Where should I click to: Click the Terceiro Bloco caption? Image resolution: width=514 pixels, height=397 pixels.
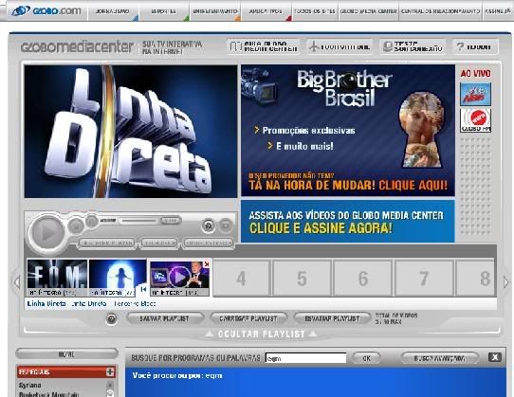pyautogui.click(x=135, y=303)
